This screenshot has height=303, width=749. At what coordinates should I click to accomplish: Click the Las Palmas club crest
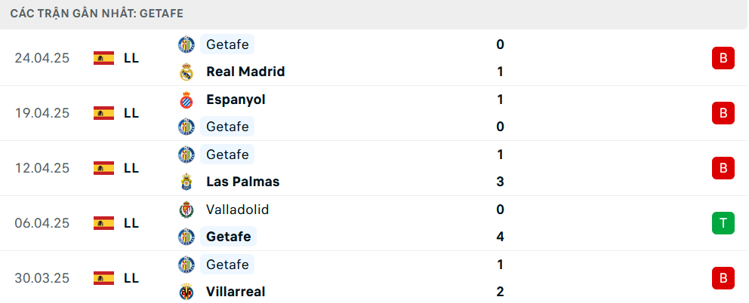(186, 182)
